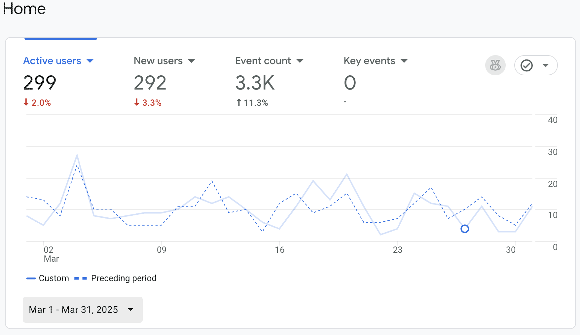Switch to the Key events metric tab
Viewport: 580px width, 335px height.
click(369, 61)
